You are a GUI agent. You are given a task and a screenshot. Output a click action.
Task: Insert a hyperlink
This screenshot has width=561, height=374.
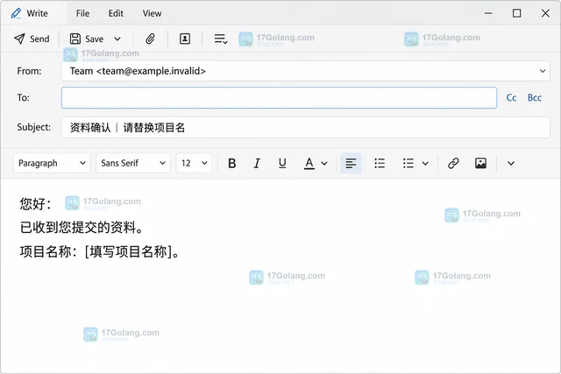tap(453, 163)
